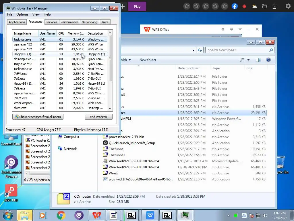Open WPS PDF desktop shortcut

click(11, 193)
